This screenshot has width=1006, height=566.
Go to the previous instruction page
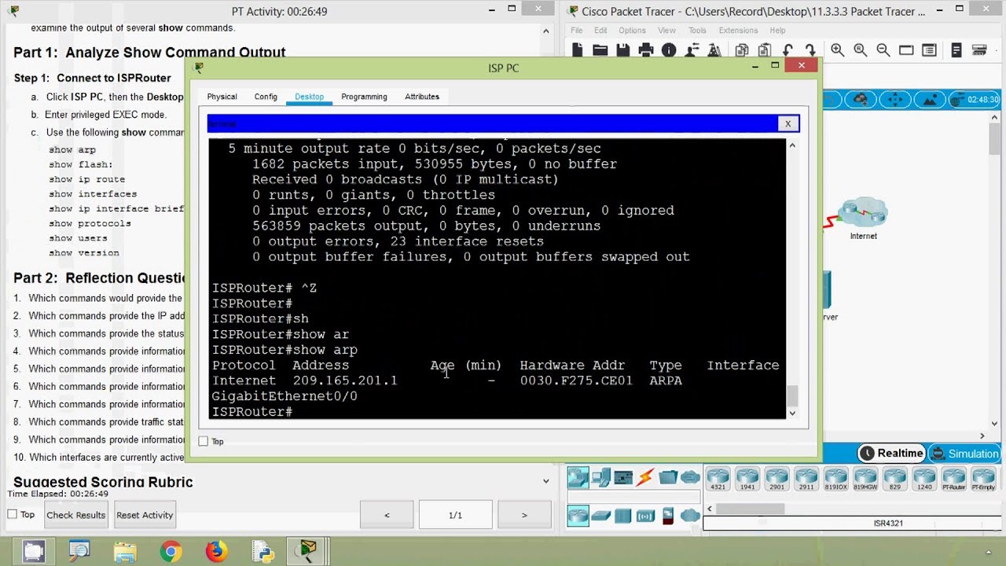click(387, 515)
